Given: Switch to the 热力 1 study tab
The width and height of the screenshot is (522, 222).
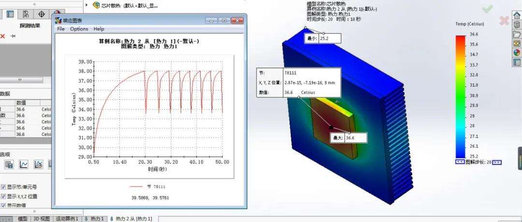Looking at the screenshot, I should (x=94, y=219).
